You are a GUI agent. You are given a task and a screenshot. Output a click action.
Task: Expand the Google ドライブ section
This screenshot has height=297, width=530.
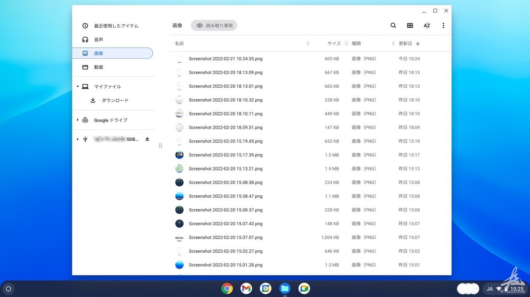77,120
